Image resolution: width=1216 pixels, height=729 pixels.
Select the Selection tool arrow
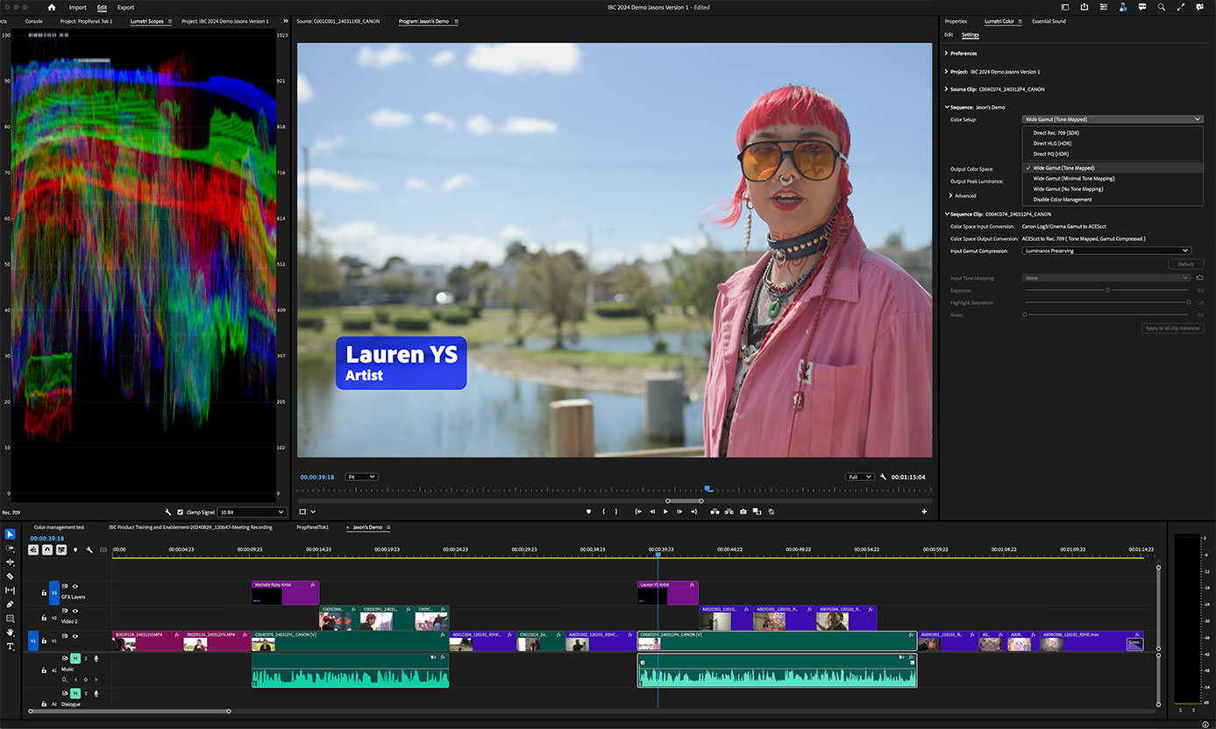[x=10, y=534]
